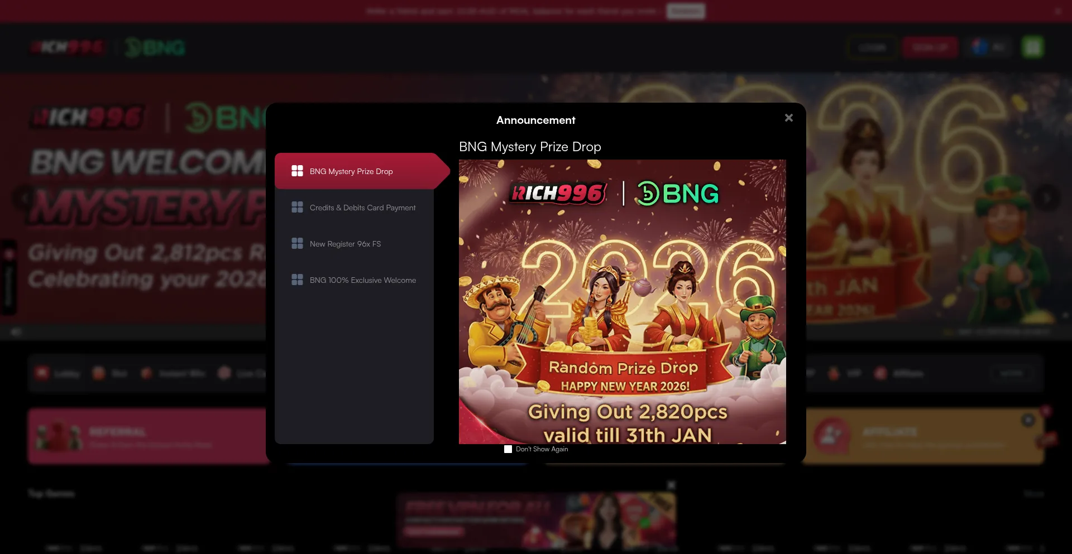Go to the next banner slide arrow
Viewport: 1072px width, 554px height.
coord(1047,198)
